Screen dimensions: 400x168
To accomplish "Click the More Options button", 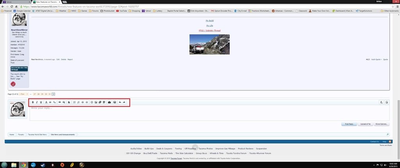I will point(382,124).
